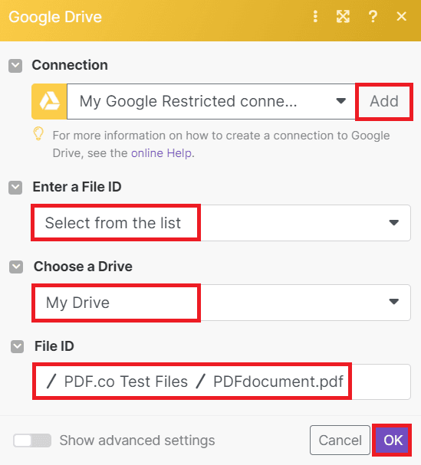Click the File ID path field
The width and height of the screenshot is (421, 465).
222,381
